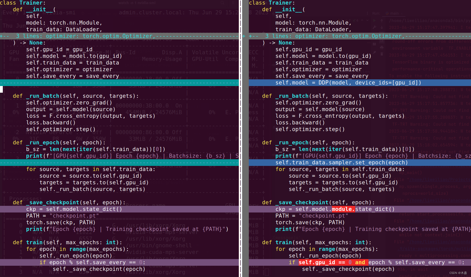Click 'source = source.to(self.gpu_id)' in right pane
The image size is (471, 277).
tap(340, 176)
